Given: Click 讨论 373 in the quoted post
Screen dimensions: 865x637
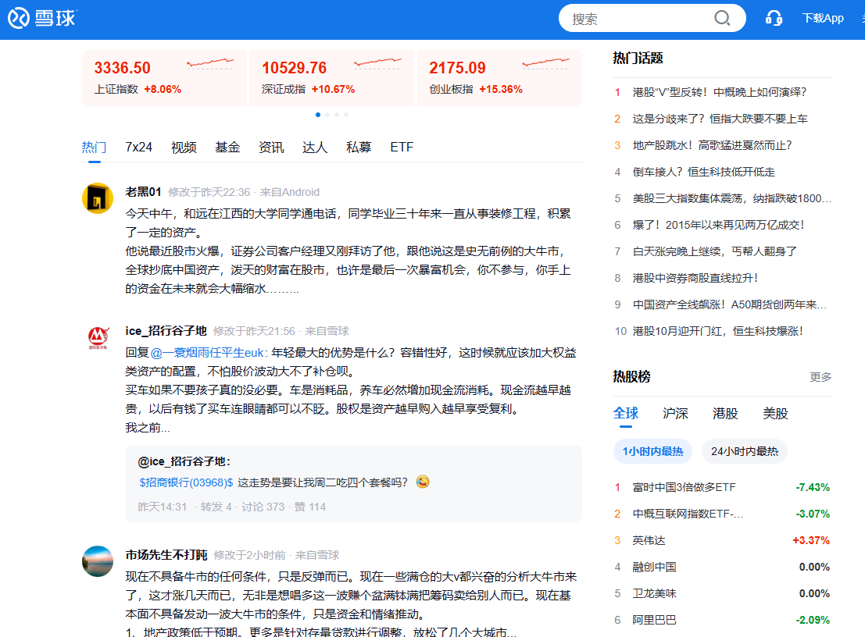Looking at the screenshot, I should (263, 507).
